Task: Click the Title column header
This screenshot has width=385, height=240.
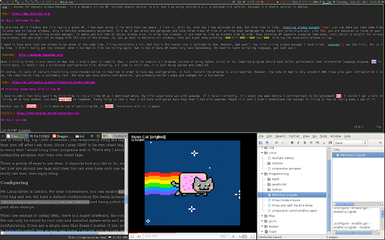Action: pyautogui.click(x=358, y=149)
